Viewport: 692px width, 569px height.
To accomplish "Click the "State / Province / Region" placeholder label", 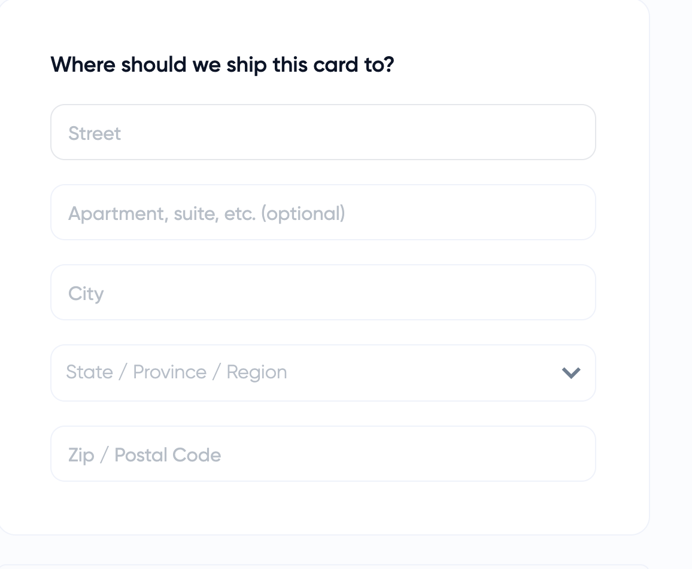I will [x=177, y=372].
